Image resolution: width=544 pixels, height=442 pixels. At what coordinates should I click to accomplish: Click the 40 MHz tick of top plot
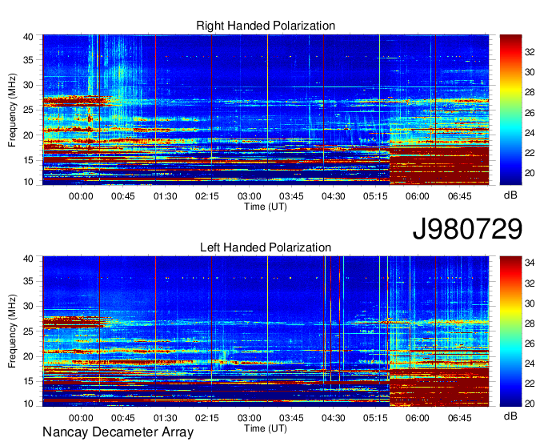click(28, 37)
